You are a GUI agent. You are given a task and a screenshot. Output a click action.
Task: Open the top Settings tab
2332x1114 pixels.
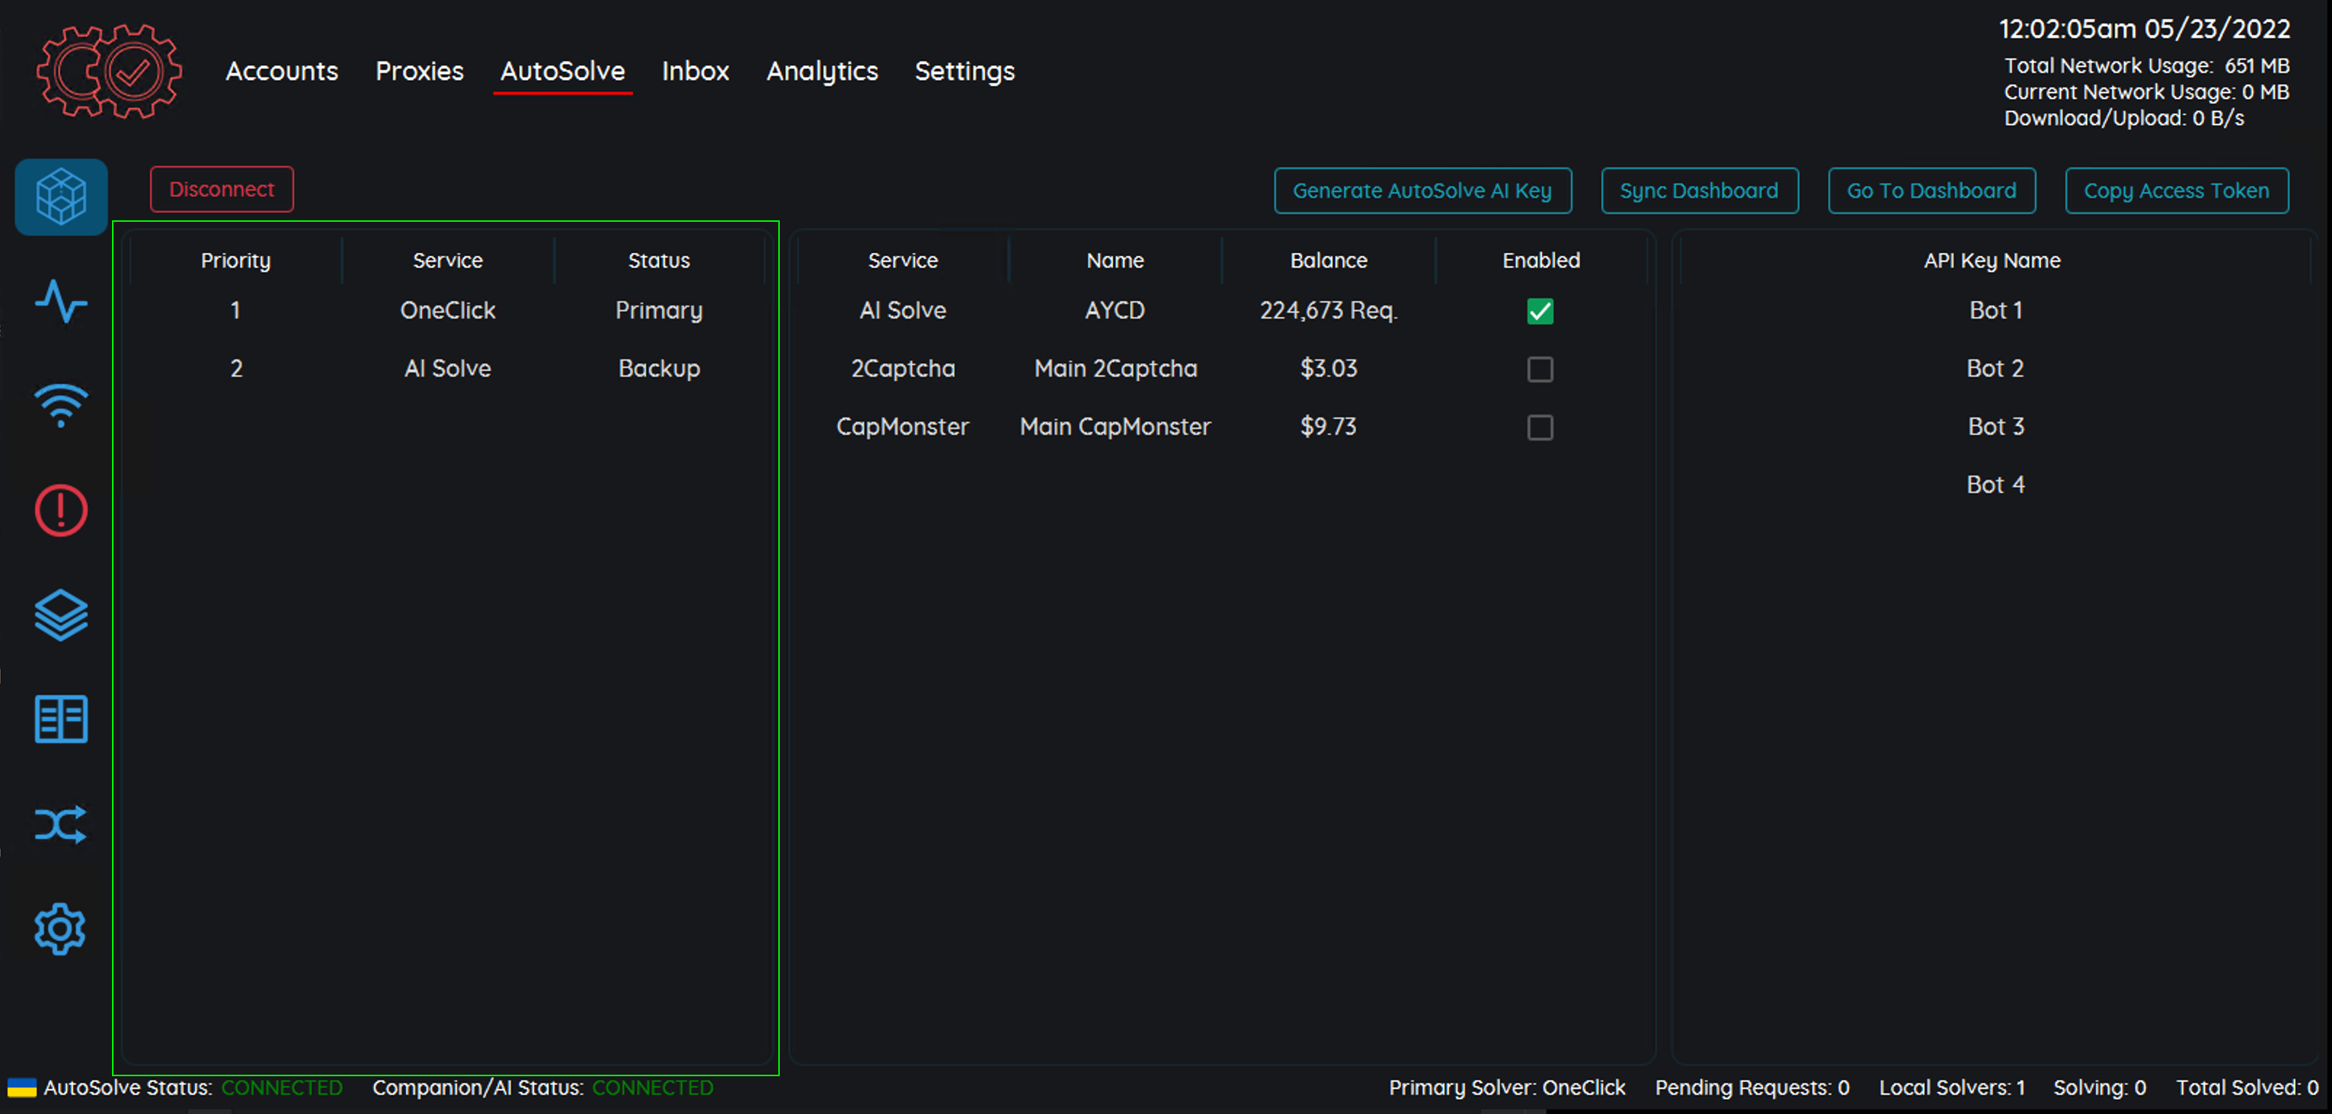[x=965, y=71]
